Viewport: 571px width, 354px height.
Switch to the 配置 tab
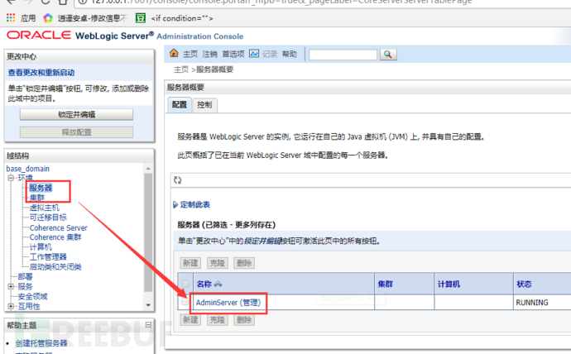tap(180, 105)
